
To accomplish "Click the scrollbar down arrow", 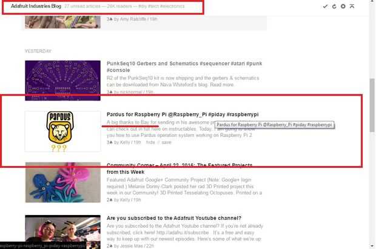I will coord(372,246).
